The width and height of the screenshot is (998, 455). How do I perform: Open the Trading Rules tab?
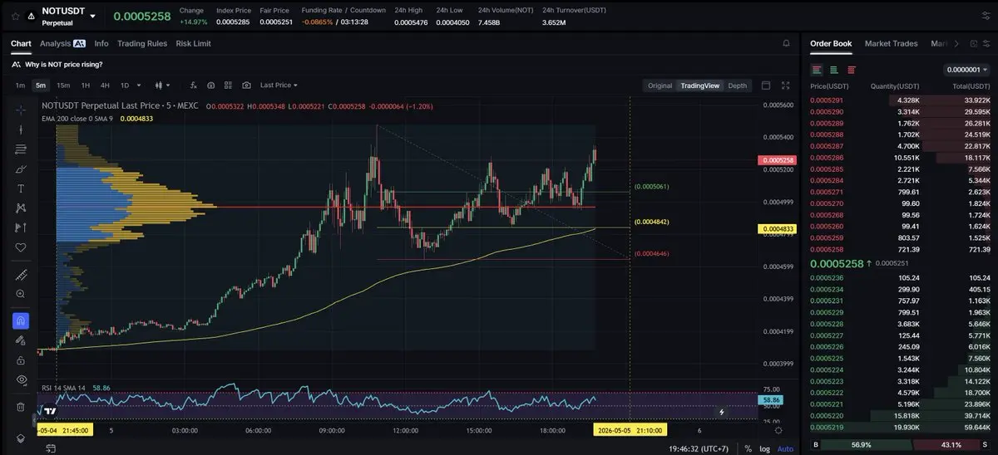click(142, 43)
